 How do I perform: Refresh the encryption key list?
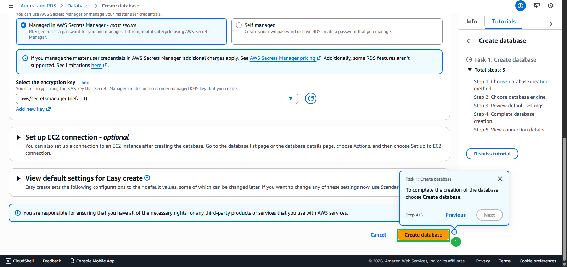pos(310,98)
